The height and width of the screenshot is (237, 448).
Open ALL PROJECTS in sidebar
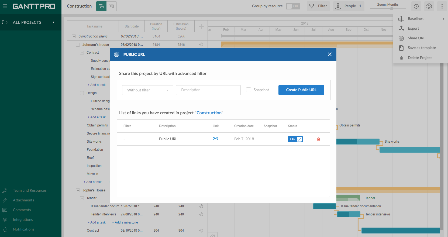click(x=31, y=22)
